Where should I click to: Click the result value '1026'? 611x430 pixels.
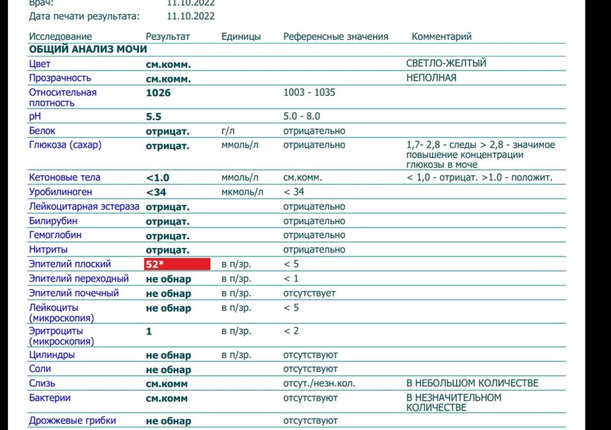(158, 93)
